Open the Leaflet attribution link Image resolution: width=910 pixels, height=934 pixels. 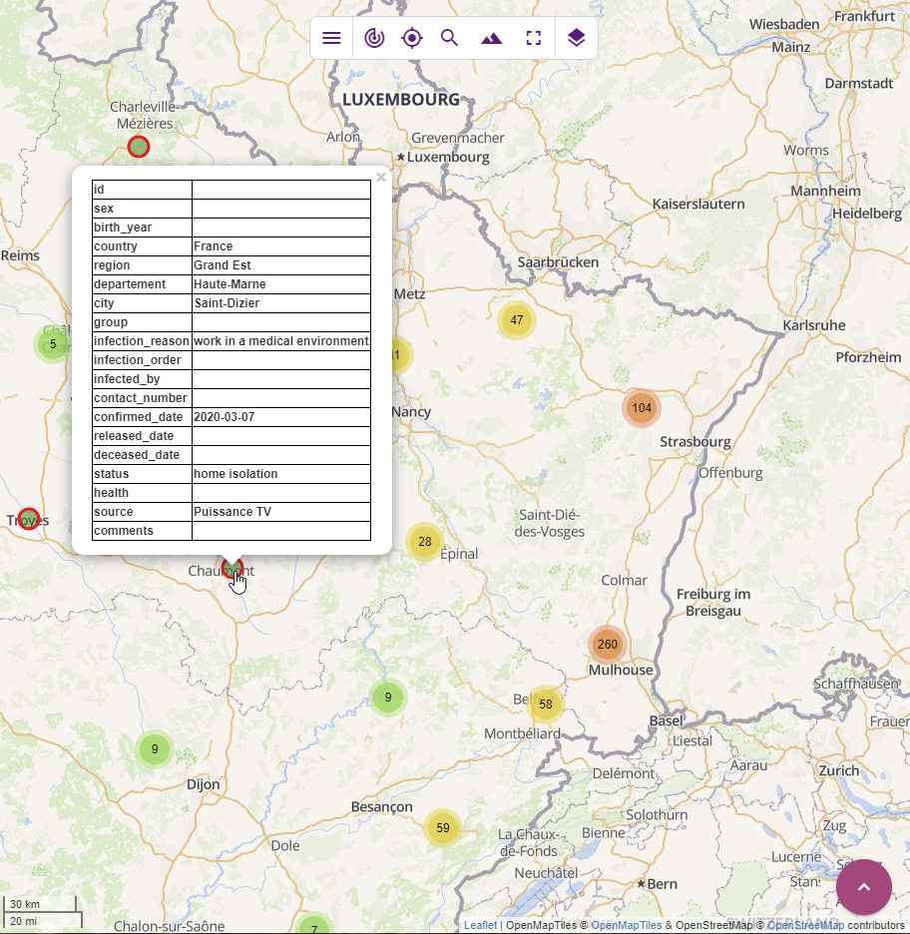480,925
